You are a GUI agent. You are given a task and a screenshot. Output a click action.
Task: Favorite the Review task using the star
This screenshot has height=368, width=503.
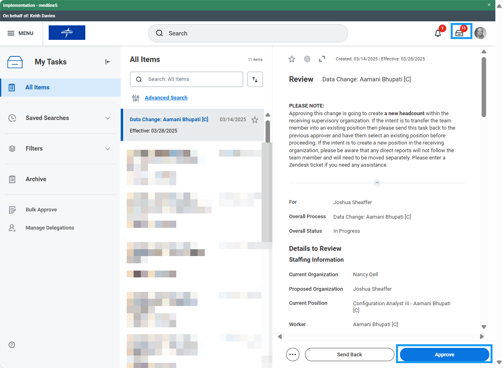tap(292, 59)
